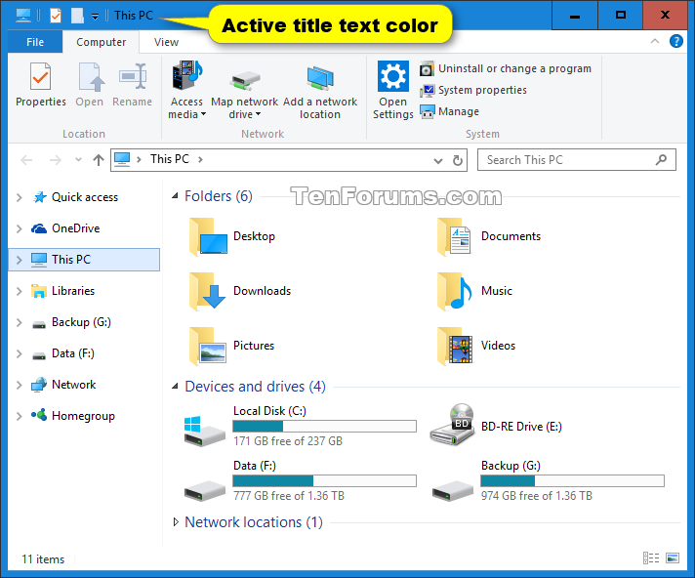Click the Search This PC field

click(x=576, y=160)
